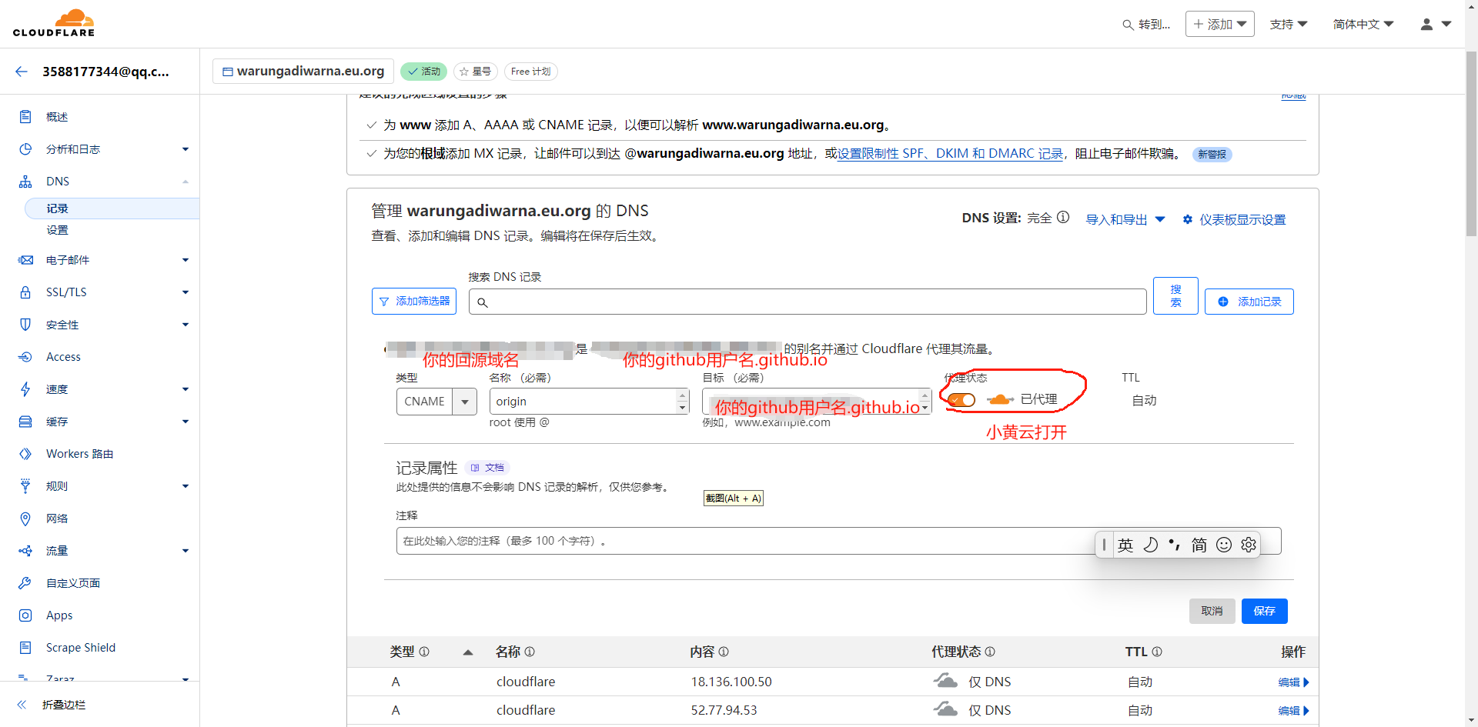This screenshot has width=1478, height=727.
Task: Click the Cloudflare logo
Action: click(54, 23)
